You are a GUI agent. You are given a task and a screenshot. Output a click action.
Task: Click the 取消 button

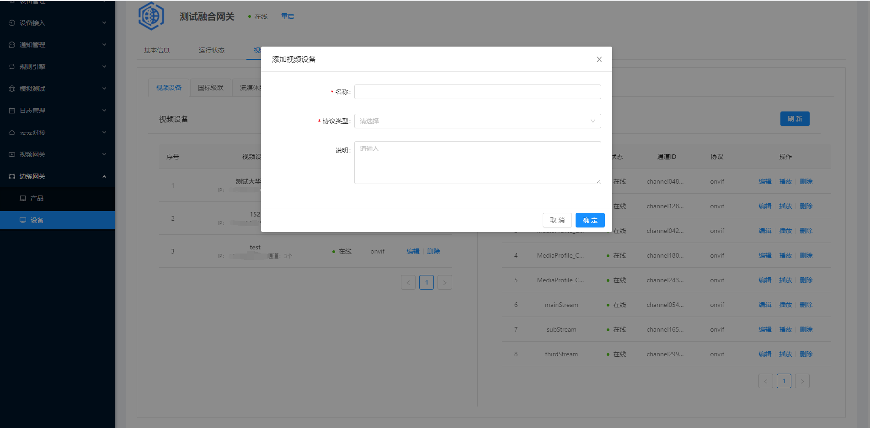[557, 220]
